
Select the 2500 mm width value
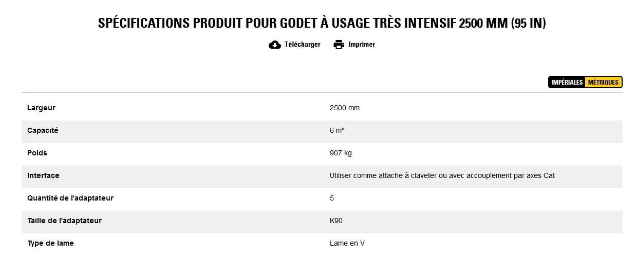(x=345, y=108)
